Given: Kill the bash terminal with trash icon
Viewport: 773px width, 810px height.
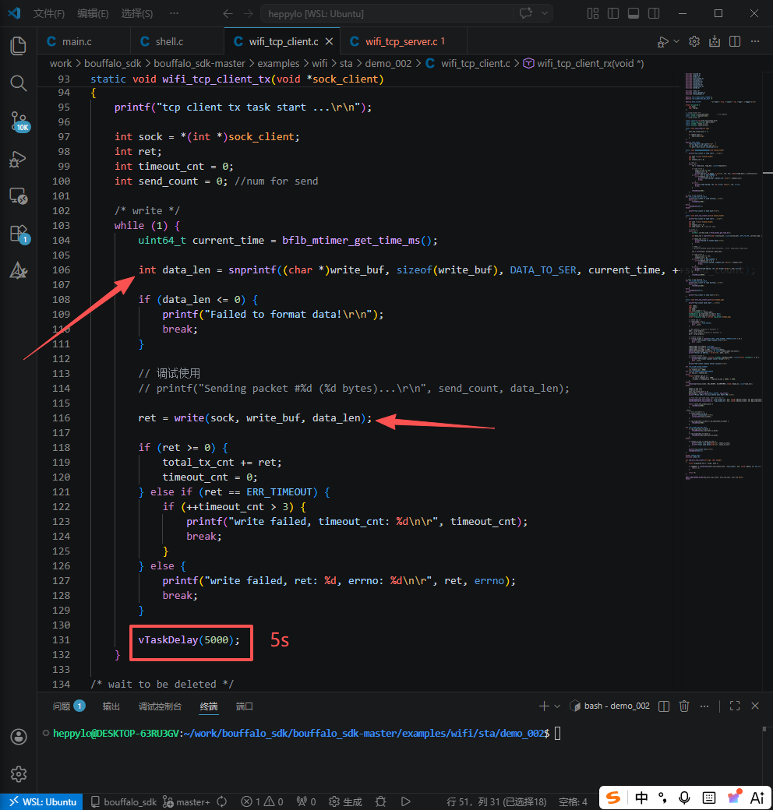Looking at the screenshot, I should tap(684, 706).
